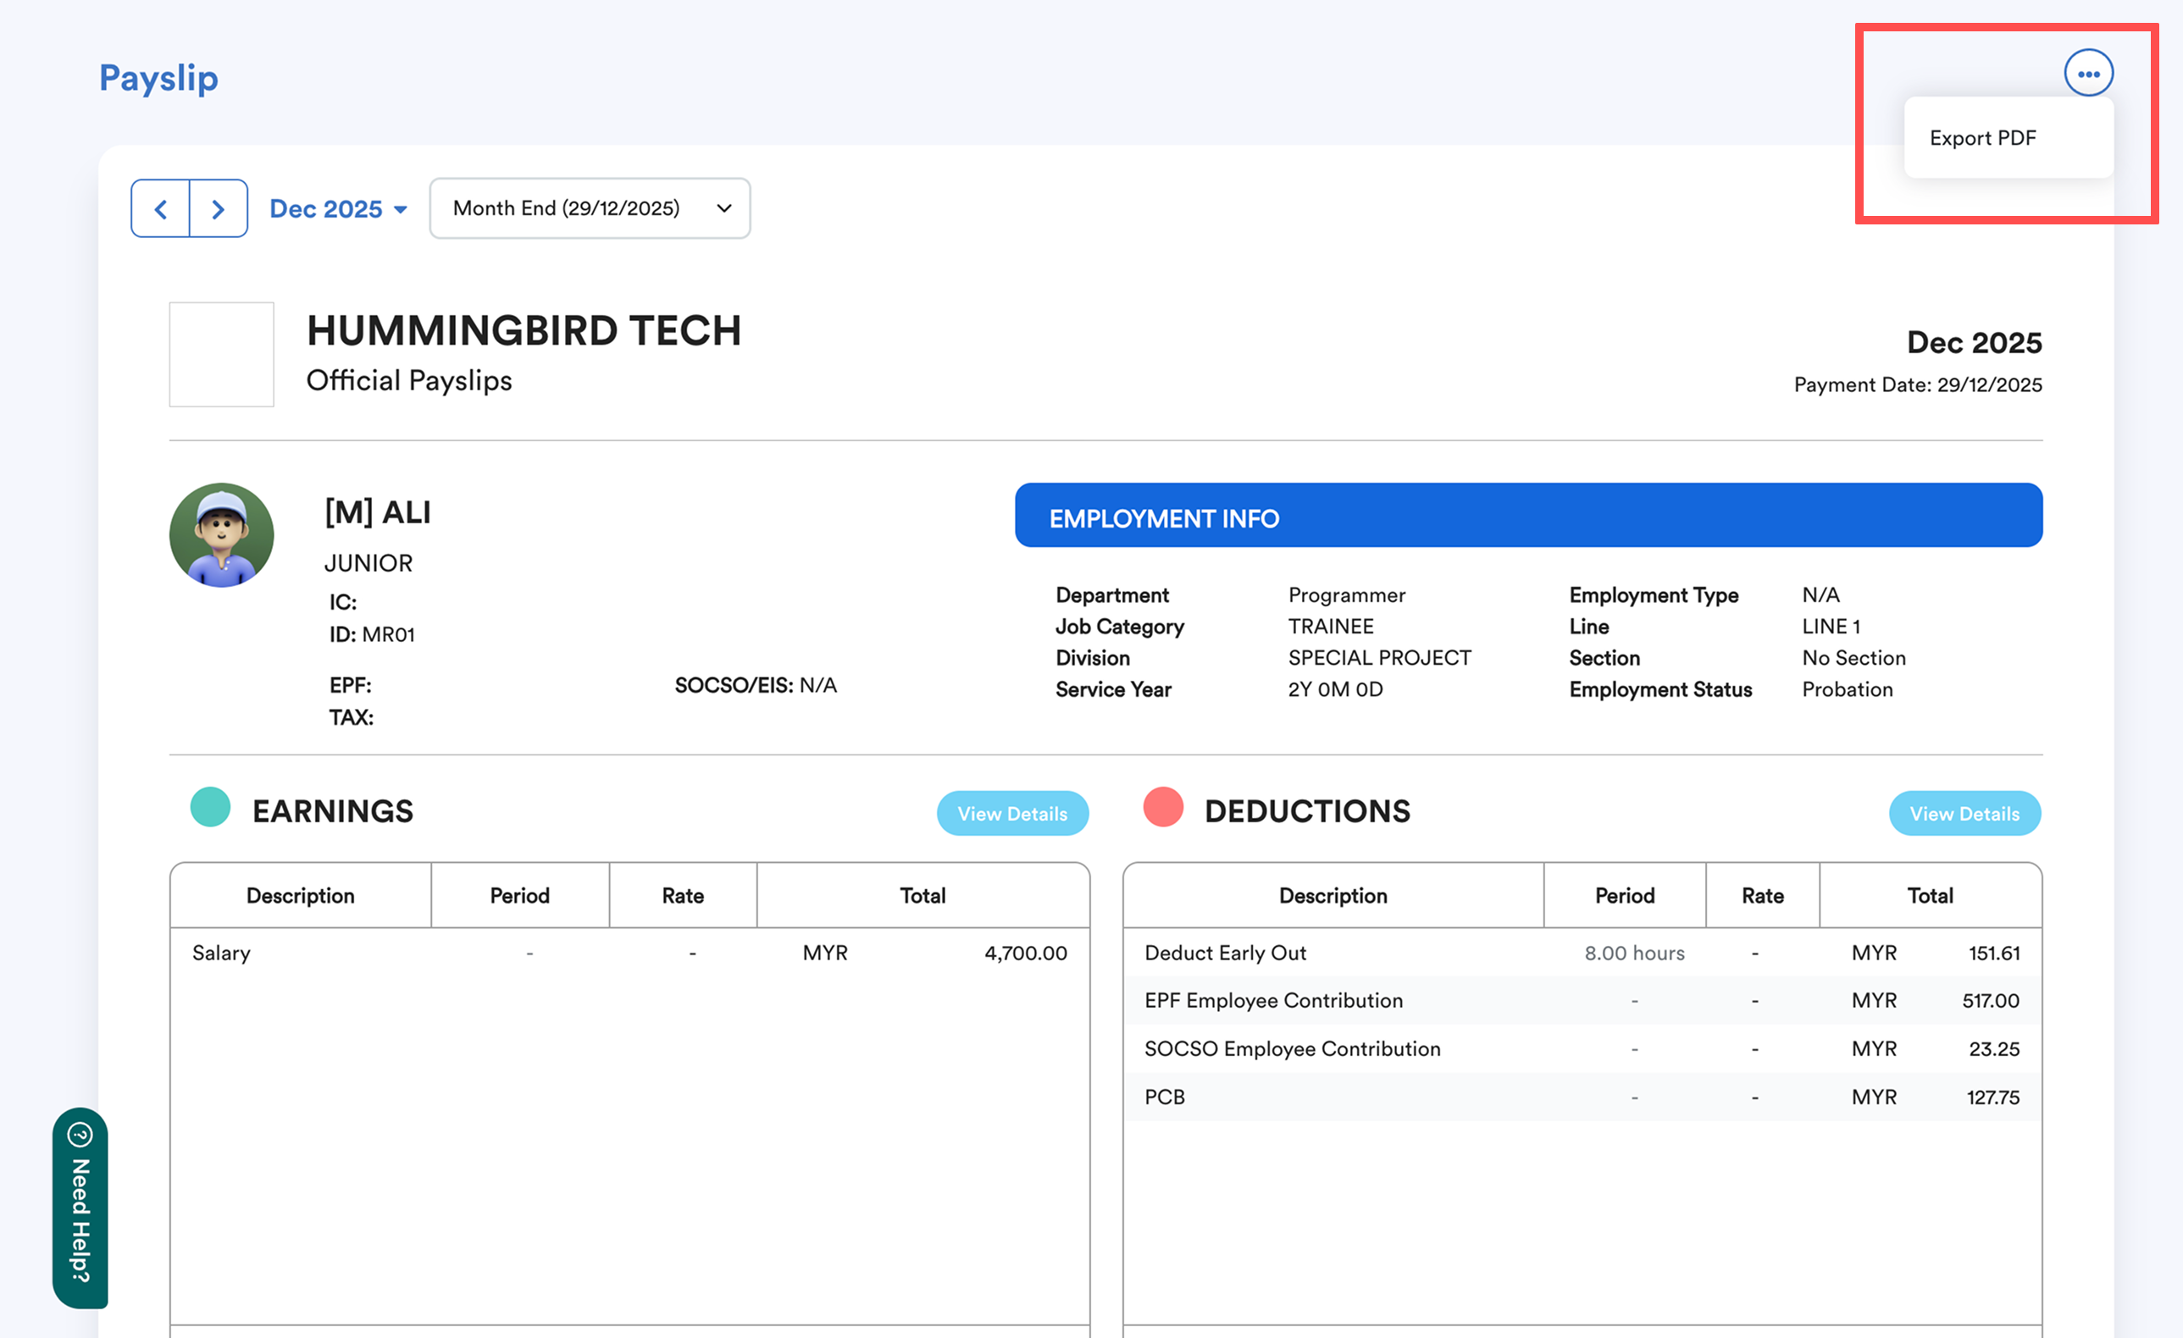Click the green Earnings circle indicator

click(x=210, y=807)
